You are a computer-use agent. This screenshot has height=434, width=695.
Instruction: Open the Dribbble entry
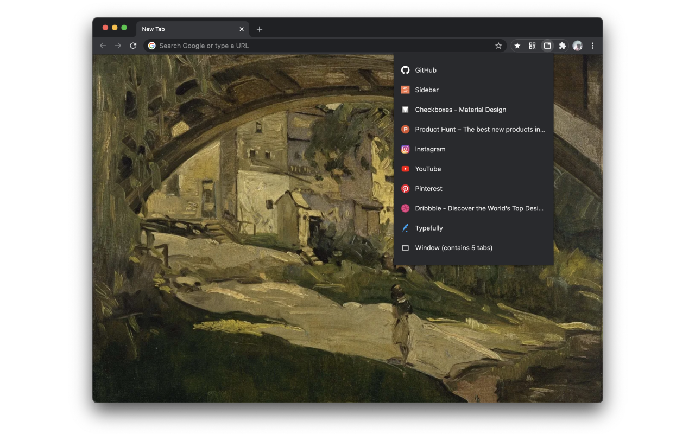tap(473, 208)
